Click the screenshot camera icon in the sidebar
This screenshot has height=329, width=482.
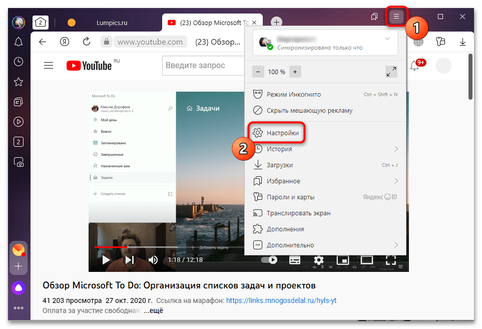[19, 162]
